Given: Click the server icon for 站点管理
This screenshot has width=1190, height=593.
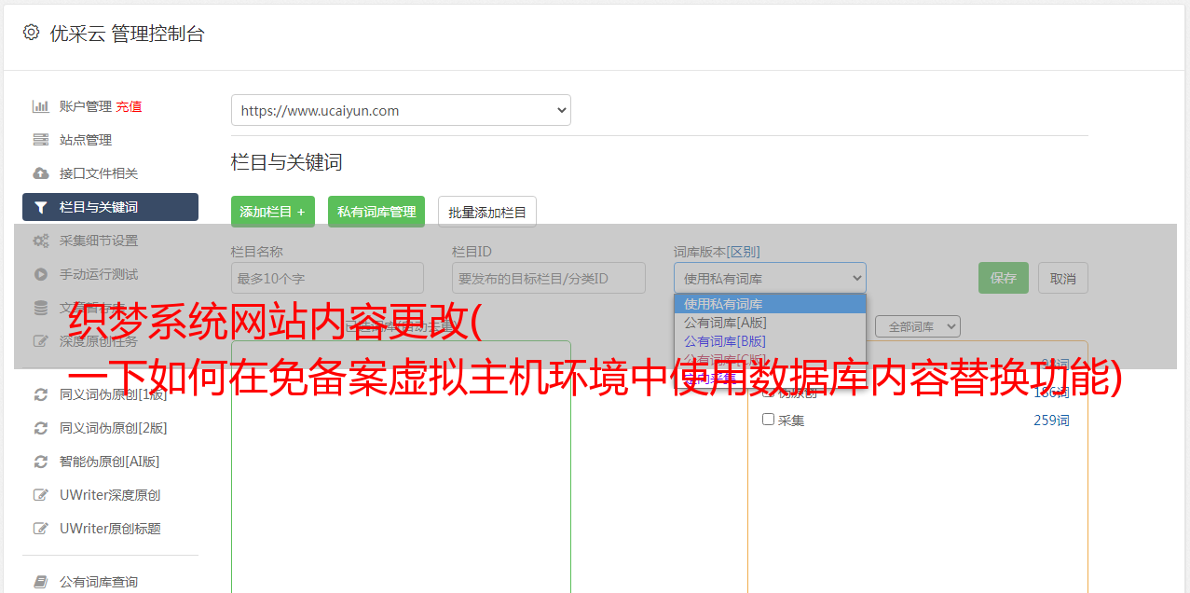Looking at the screenshot, I should [41, 140].
